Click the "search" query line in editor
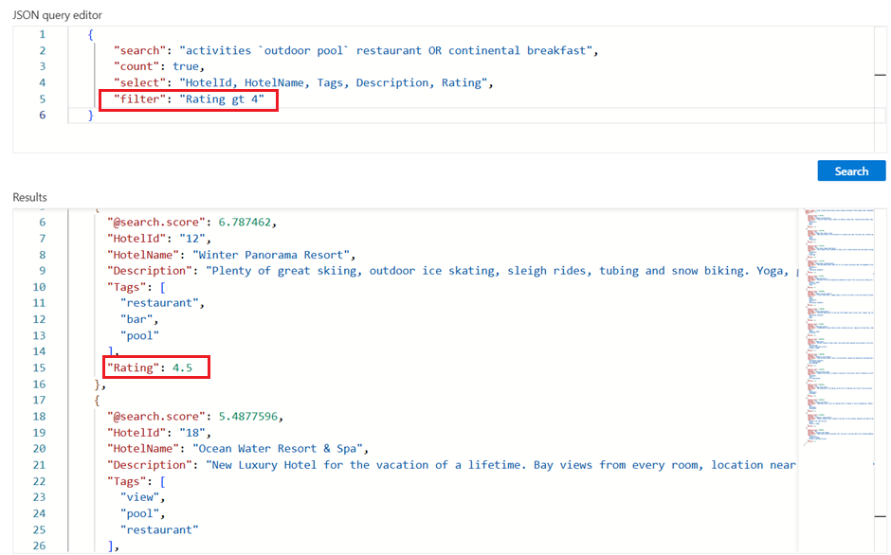Viewport: 891px width, 555px height. pos(355,50)
